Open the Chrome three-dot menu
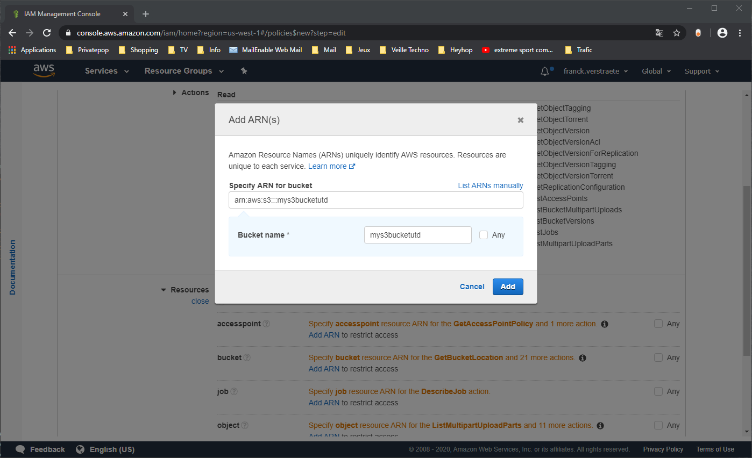Viewport: 752px width, 458px height. point(740,33)
